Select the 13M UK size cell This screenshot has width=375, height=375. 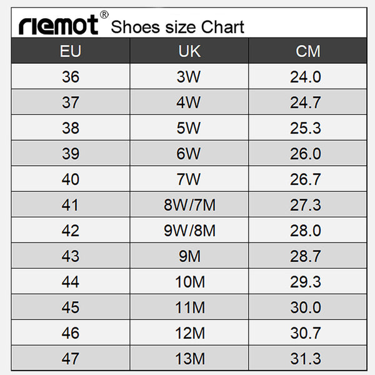point(189,358)
